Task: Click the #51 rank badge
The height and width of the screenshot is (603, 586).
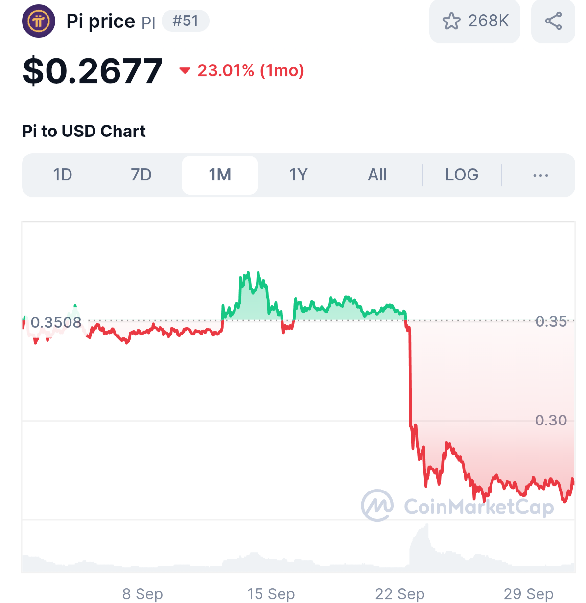Action: [x=186, y=21]
